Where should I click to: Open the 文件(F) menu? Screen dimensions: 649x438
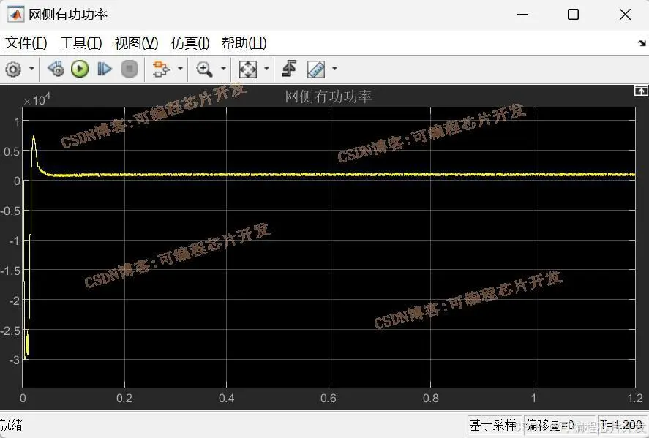click(x=26, y=42)
